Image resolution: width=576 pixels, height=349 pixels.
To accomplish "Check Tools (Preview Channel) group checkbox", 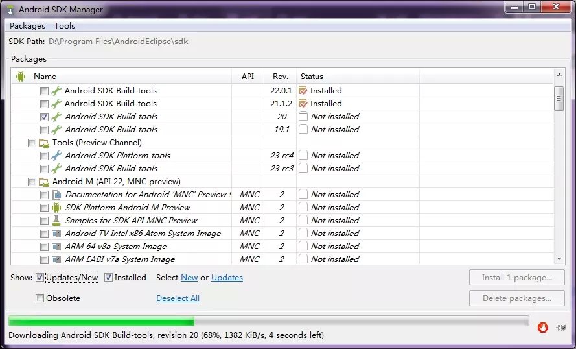I will 32,143.
